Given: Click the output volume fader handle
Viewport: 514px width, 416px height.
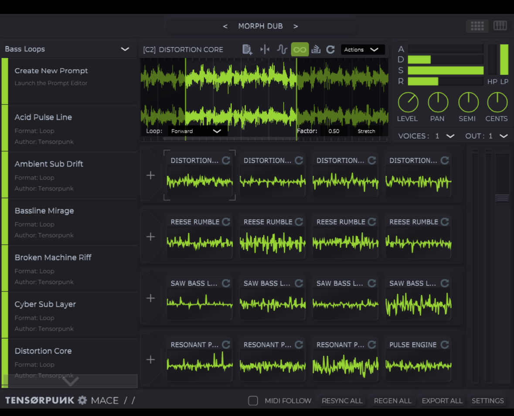Looking at the screenshot, I should point(502,198).
